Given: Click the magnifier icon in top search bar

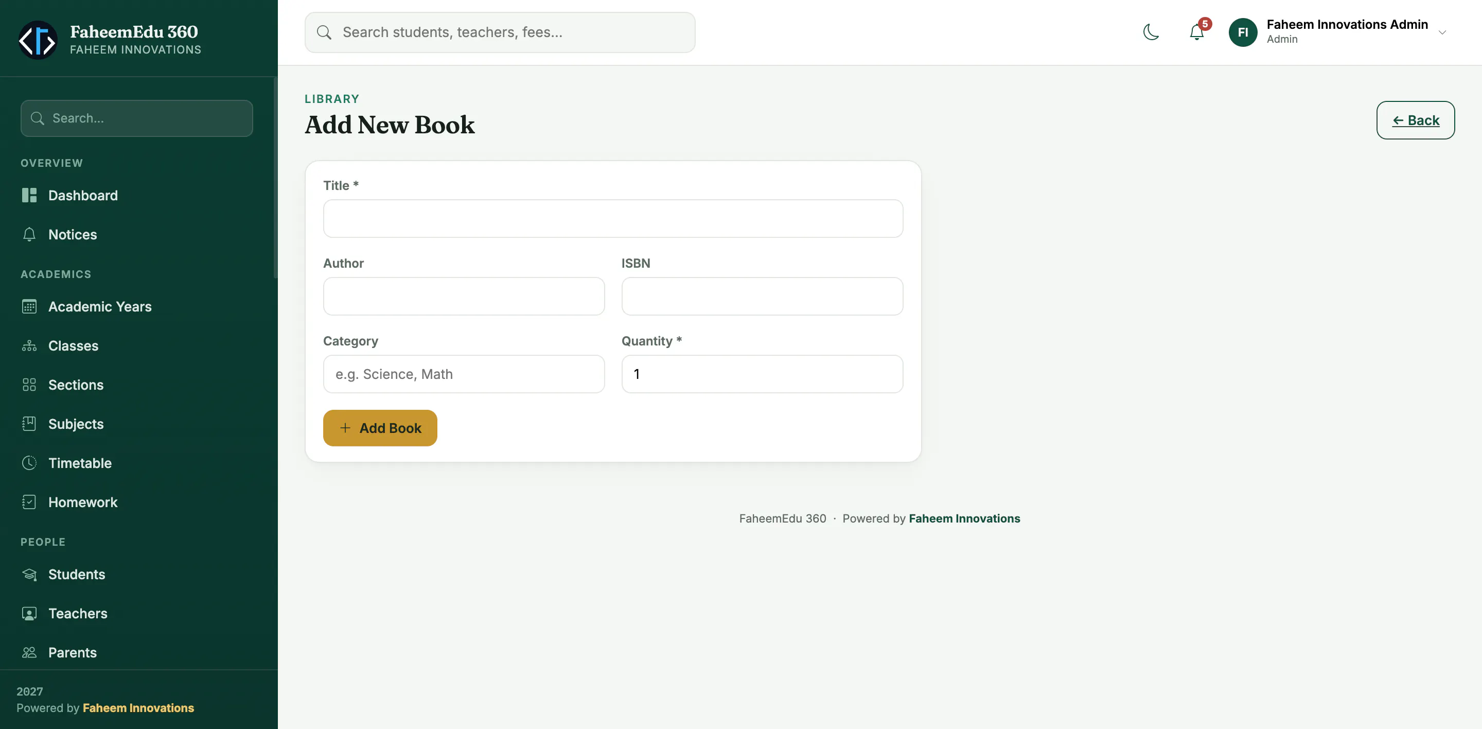Looking at the screenshot, I should pyautogui.click(x=324, y=32).
